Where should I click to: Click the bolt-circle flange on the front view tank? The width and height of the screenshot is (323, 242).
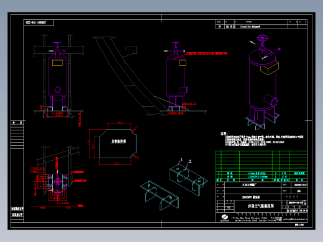58,90
